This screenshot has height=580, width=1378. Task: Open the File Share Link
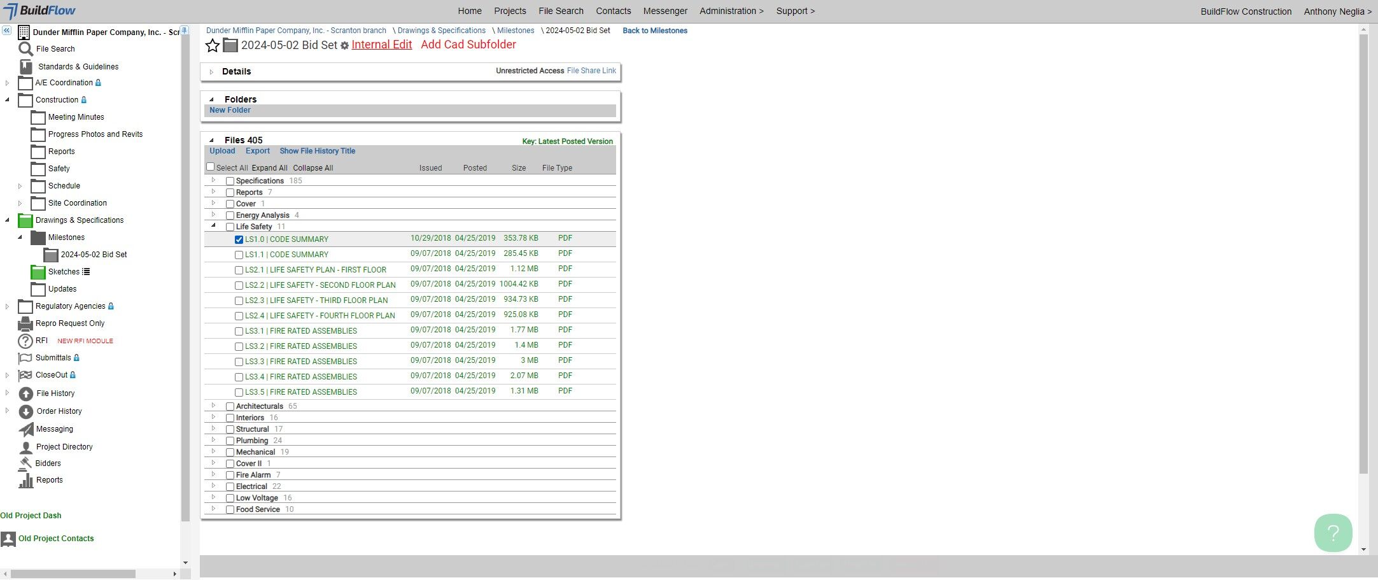[x=591, y=71]
